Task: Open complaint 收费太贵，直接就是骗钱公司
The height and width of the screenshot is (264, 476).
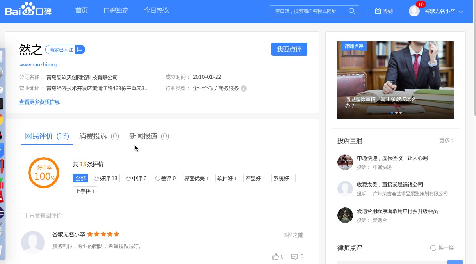Action: (390, 184)
